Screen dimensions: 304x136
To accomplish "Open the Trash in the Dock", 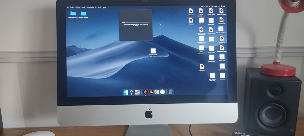I will pos(171,92).
